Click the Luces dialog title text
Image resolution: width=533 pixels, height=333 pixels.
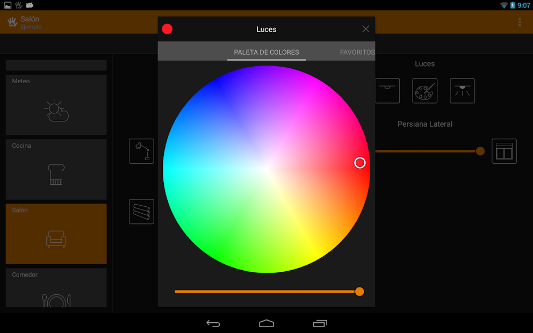[266, 29]
